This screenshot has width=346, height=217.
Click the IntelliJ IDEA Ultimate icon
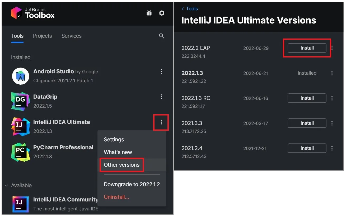20,127
